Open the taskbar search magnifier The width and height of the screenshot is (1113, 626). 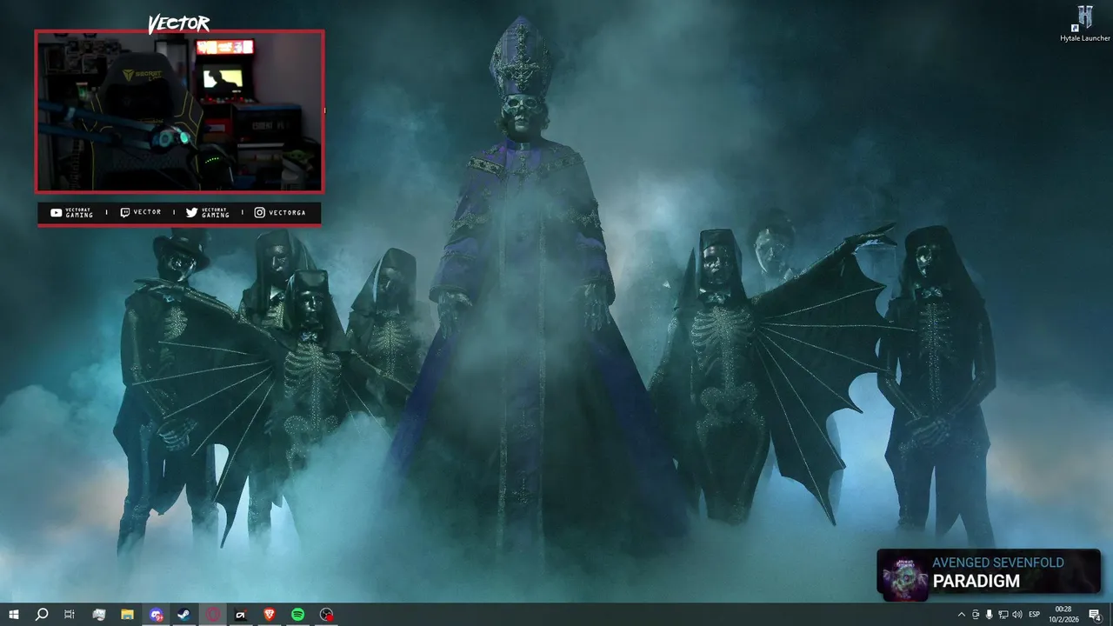click(x=41, y=615)
